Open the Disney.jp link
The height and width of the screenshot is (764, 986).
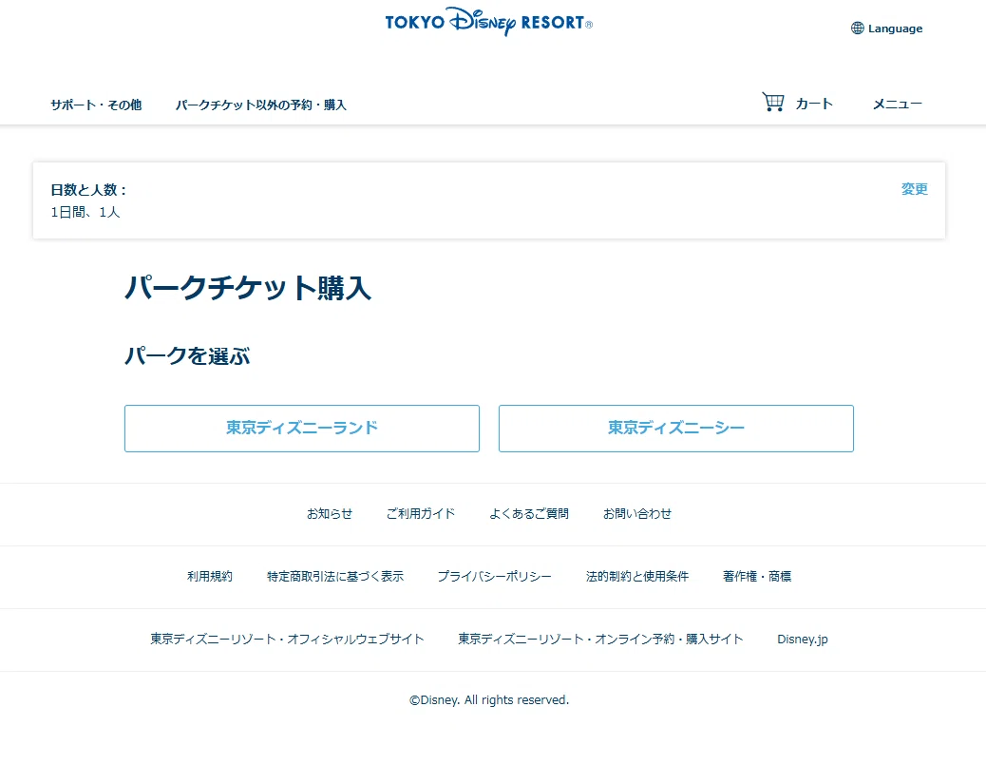pyautogui.click(x=803, y=639)
